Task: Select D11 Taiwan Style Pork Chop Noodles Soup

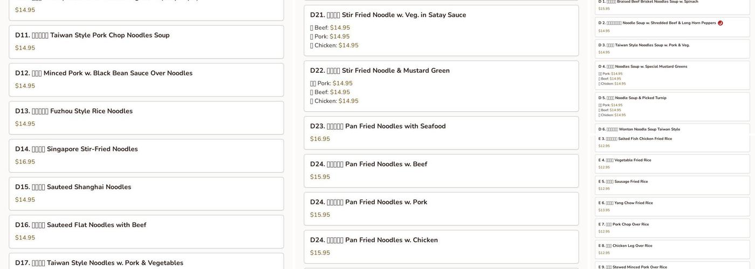Action: 92,36
